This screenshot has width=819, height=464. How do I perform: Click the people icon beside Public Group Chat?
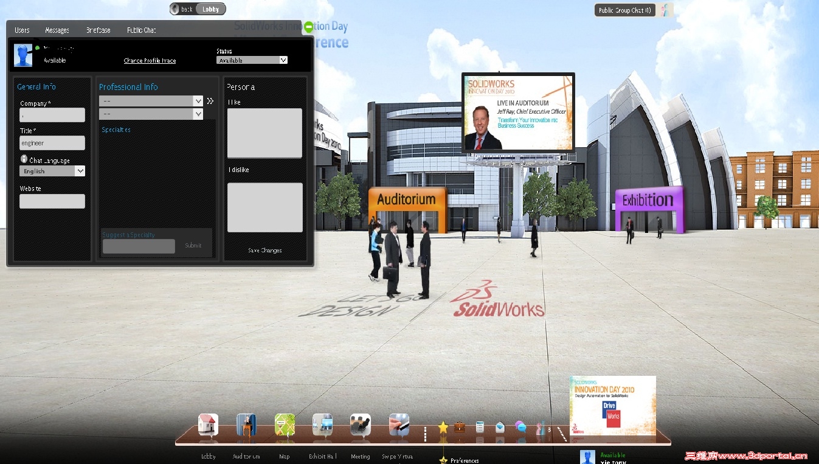click(x=666, y=10)
